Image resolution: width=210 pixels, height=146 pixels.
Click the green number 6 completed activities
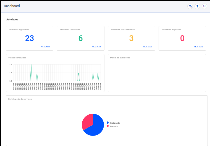pos(80,38)
